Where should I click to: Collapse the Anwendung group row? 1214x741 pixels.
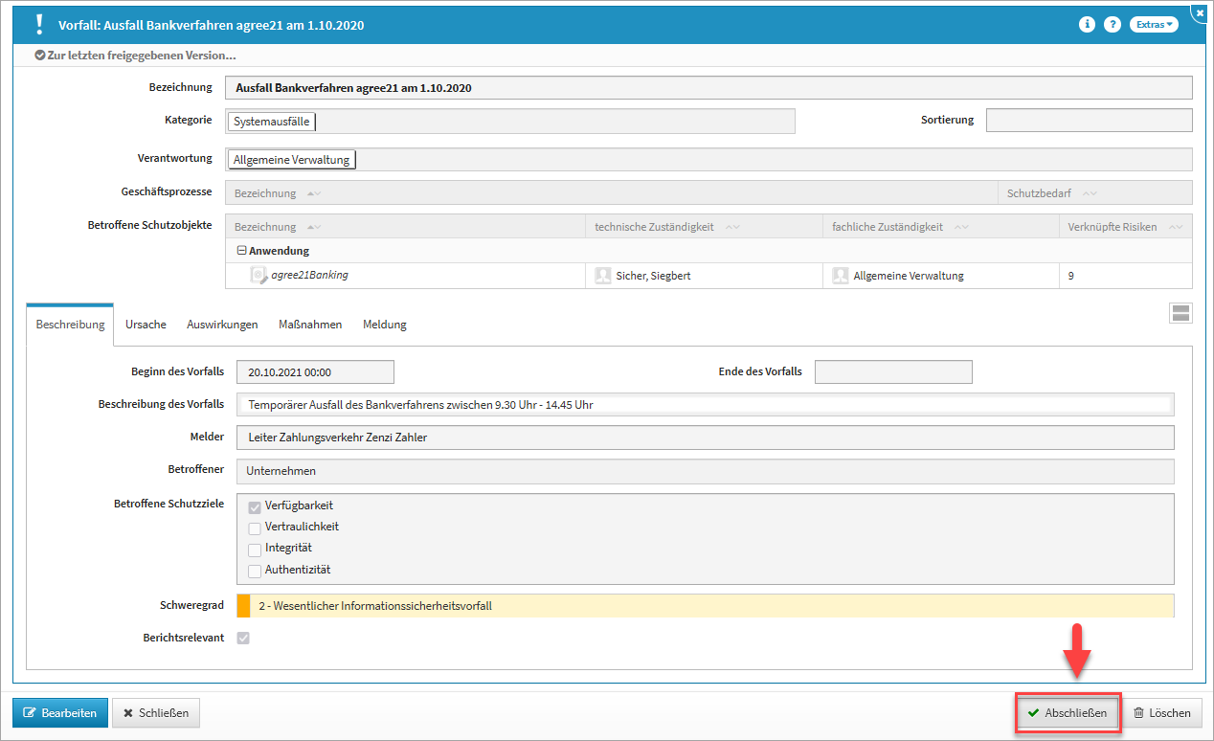241,251
